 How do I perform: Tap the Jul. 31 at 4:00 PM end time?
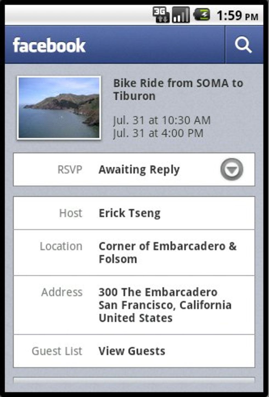click(x=158, y=133)
